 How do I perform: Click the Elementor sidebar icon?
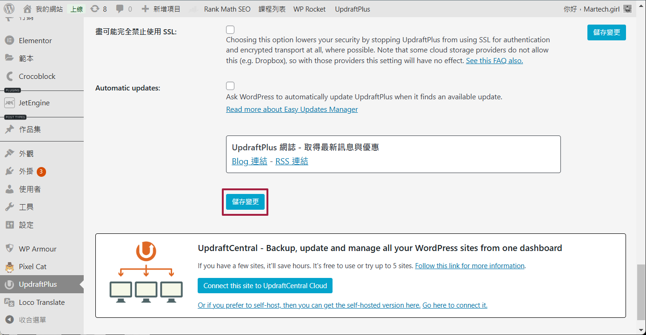point(9,40)
